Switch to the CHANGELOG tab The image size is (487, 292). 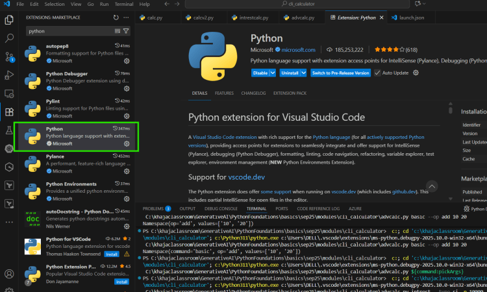click(x=253, y=93)
